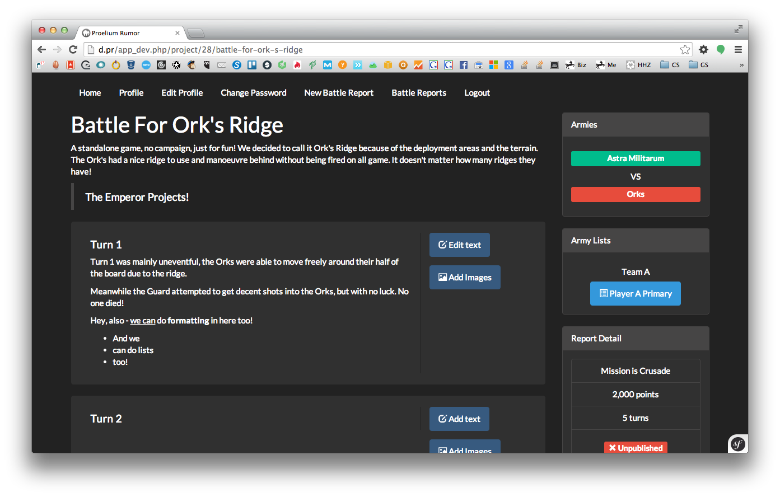780x497 pixels.
Task: Select the Proelium Rumor browser tab
Action: pyautogui.click(x=130, y=33)
